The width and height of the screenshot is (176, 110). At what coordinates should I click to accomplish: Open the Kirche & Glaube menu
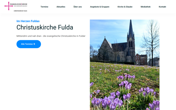pos(125,7)
